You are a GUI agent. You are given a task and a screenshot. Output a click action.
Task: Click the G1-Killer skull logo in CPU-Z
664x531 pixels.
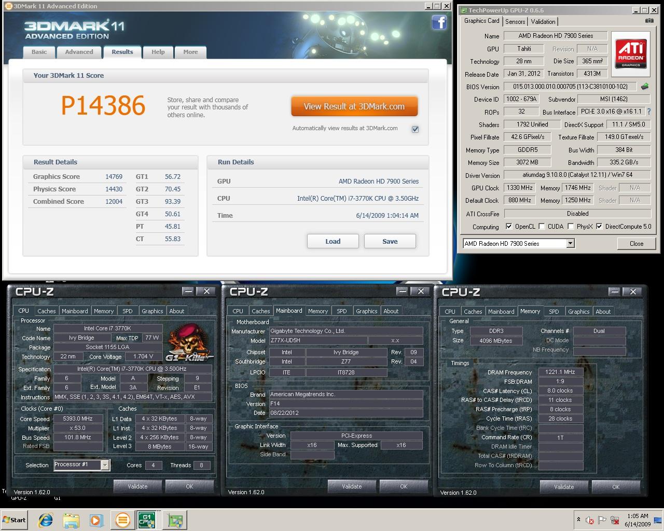pyautogui.click(x=189, y=343)
